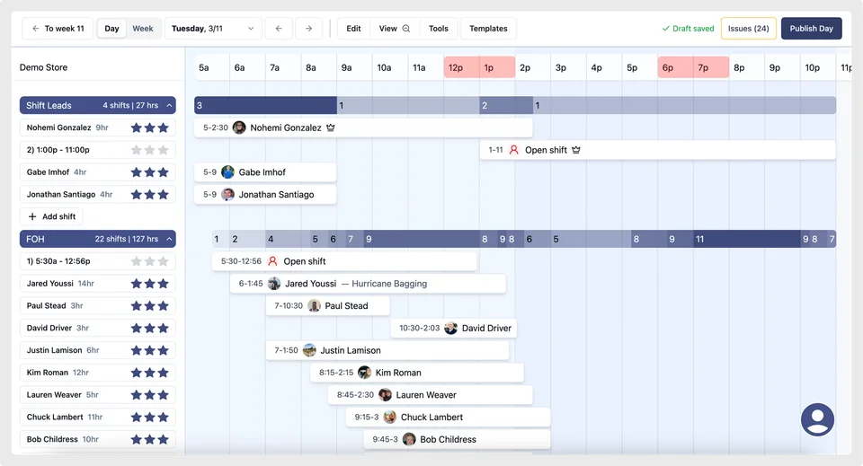Open the Issues (24) list

[748, 29]
